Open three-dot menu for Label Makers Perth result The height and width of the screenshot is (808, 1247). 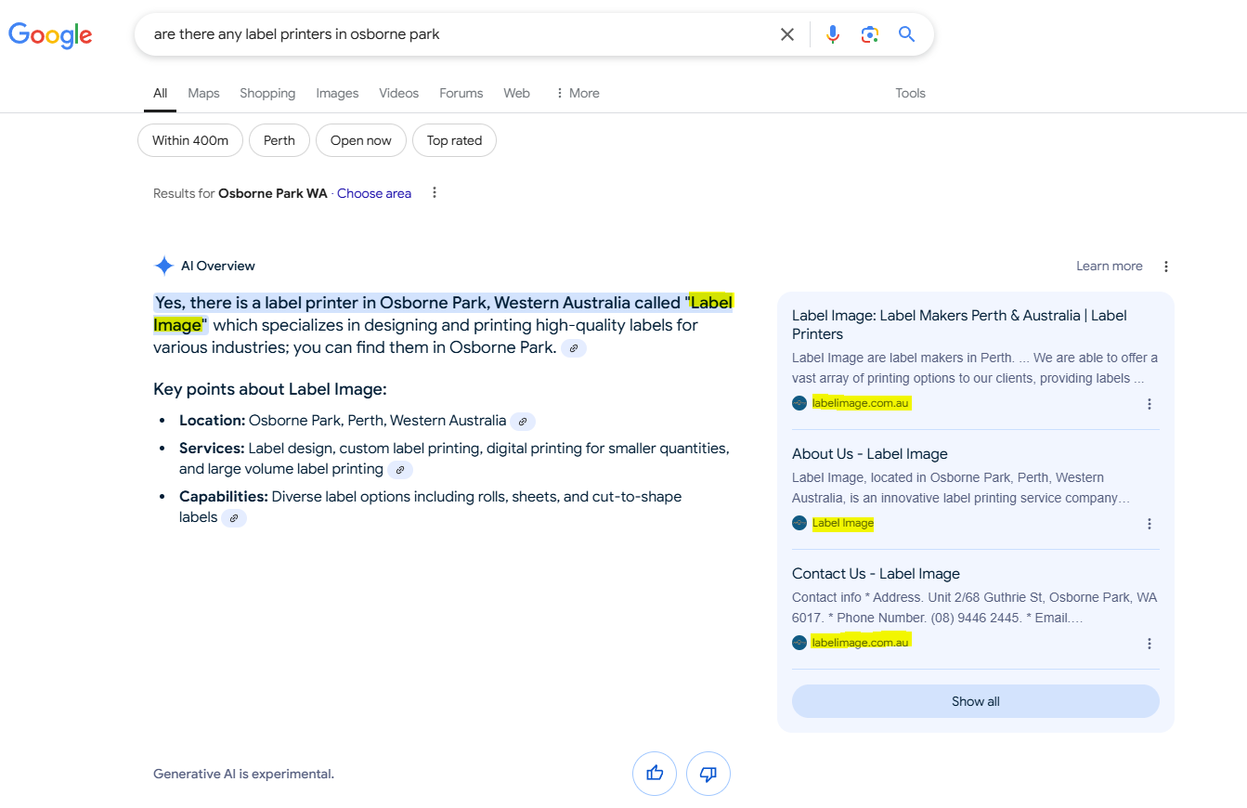(x=1150, y=404)
